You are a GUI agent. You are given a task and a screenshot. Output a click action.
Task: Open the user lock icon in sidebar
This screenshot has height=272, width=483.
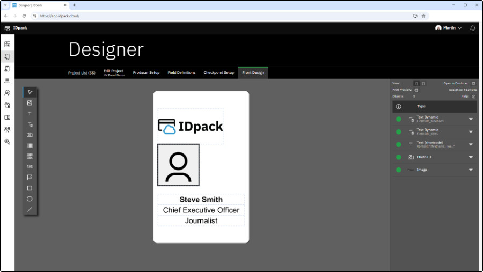pos(8,105)
